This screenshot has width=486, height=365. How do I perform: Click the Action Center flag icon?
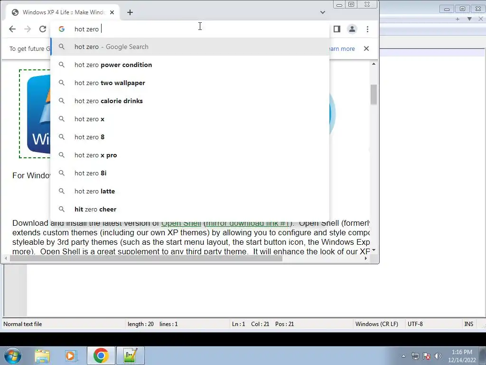(427, 356)
